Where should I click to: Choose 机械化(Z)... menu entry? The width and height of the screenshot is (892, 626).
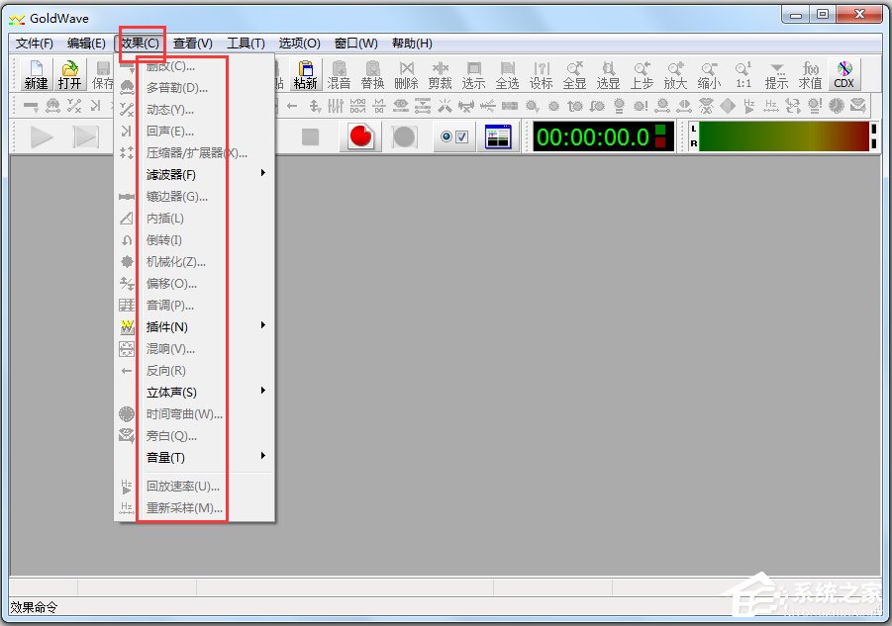click(195, 261)
